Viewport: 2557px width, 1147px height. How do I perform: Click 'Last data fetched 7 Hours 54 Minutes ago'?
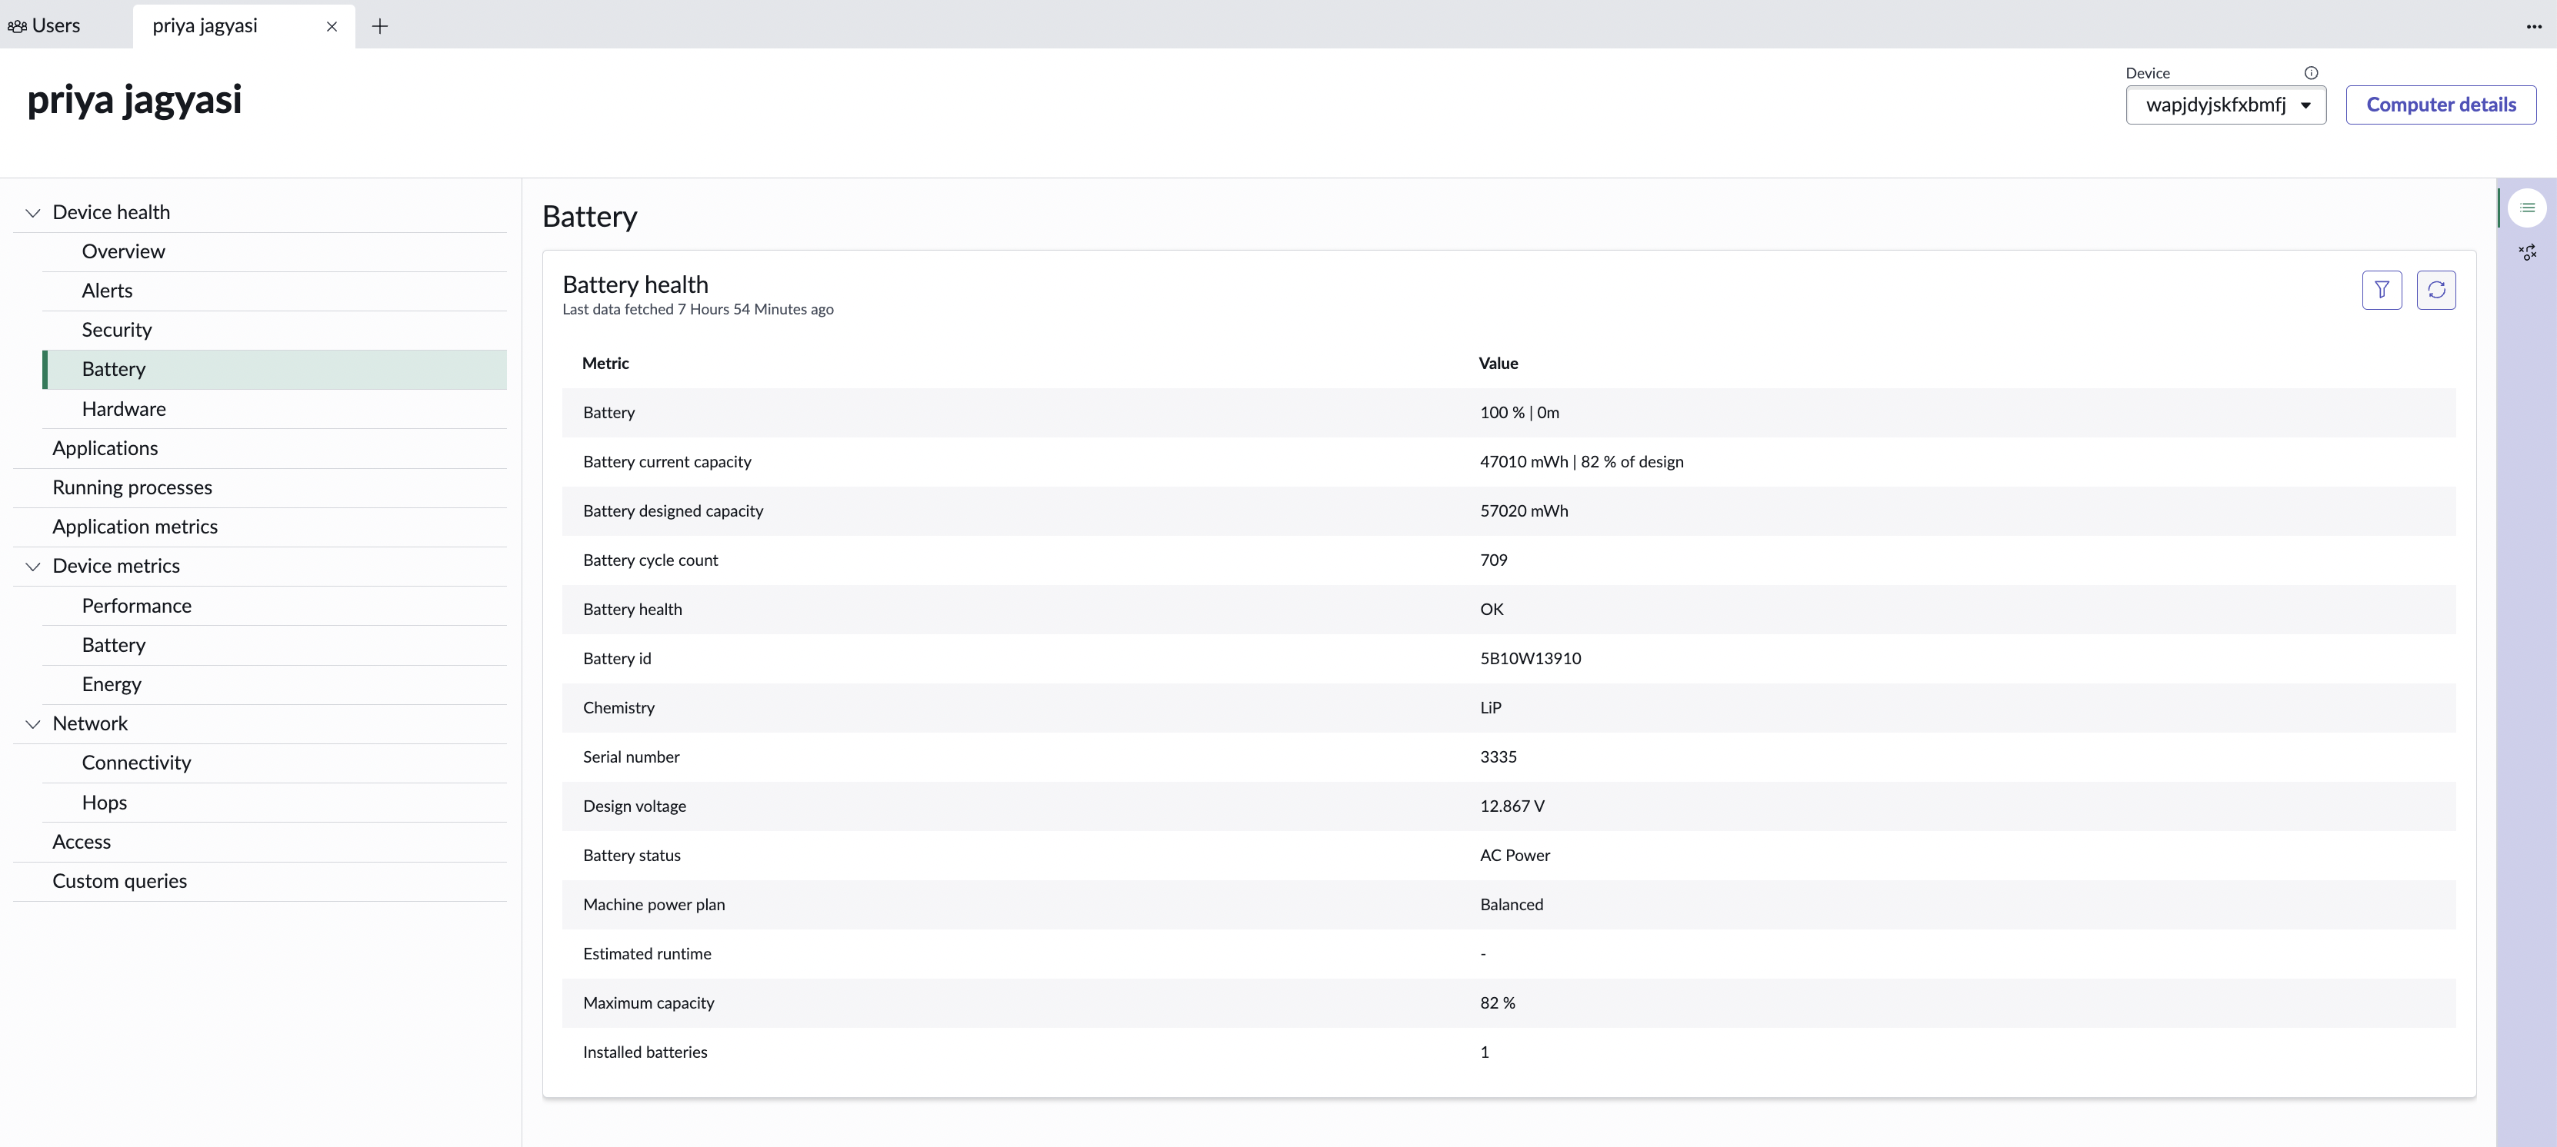click(698, 310)
